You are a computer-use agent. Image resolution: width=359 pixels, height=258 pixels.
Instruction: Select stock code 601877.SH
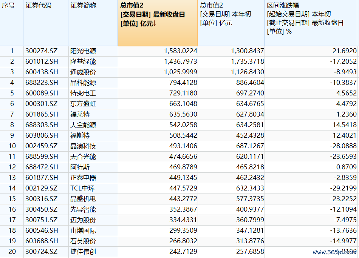42,178
